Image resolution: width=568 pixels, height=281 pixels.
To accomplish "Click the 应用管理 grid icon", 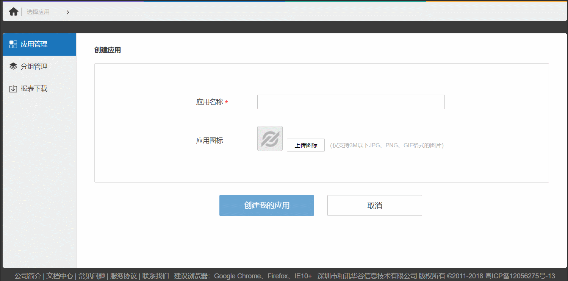I will 13,44.
